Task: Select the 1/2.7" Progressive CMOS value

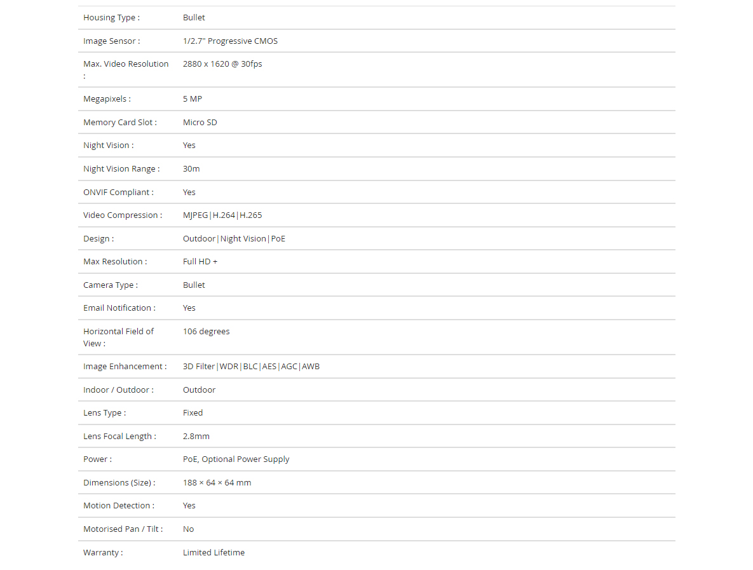Action: pyautogui.click(x=230, y=41)
